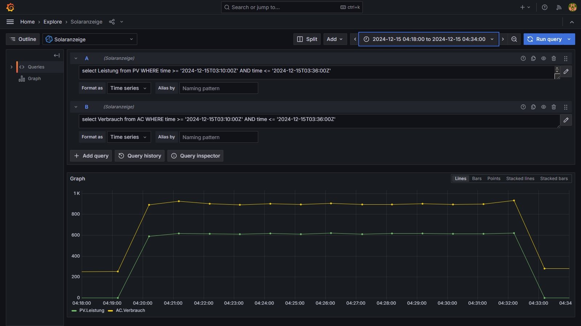
Task: Click the Query history button
Action: tap(140, 156)
